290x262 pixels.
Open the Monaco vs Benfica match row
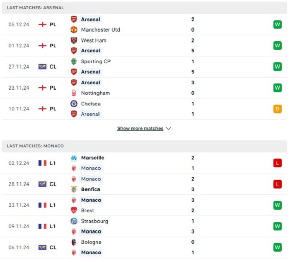click(144, 184)
